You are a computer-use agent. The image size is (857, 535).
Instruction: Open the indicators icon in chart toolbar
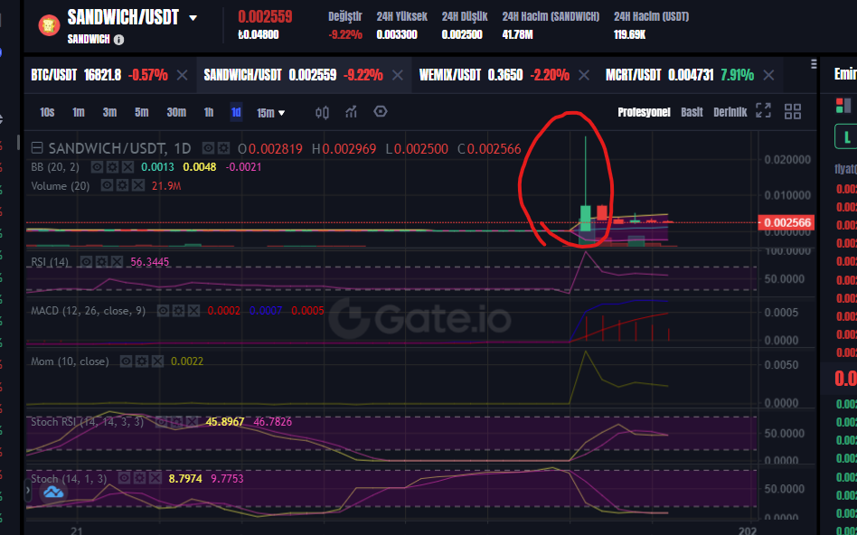click(351, 112)
